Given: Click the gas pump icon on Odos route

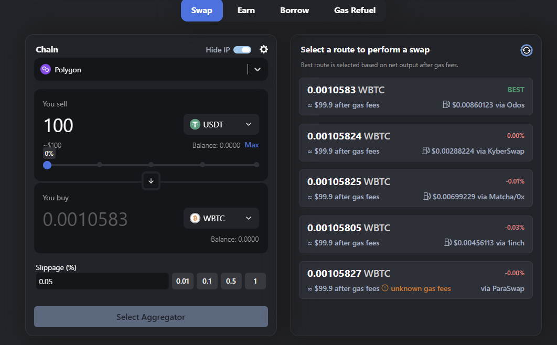Looking at the screenshot, I should tap(446, 105).
